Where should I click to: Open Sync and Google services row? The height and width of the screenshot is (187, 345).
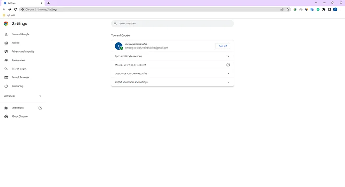point(172,56)
